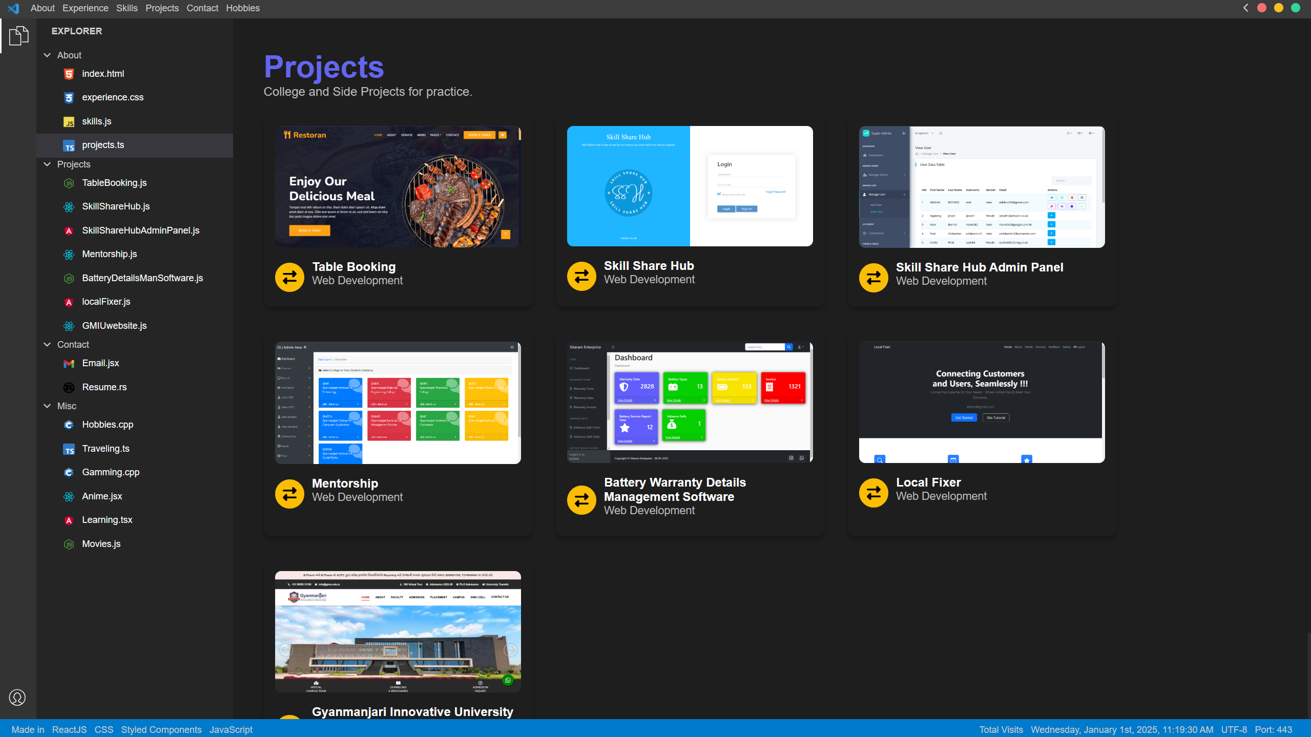Click swap arrows icon on Battery Warranty card
Screen dimensions: 1311x737
pos(581,500)
